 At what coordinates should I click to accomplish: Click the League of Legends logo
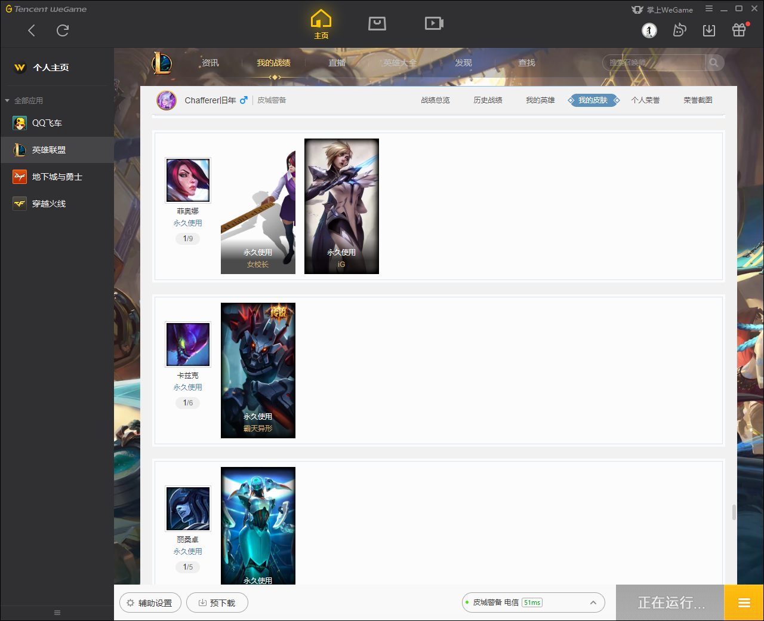coord(162,63)
